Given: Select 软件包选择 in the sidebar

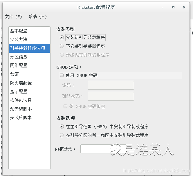Looking at the screenshot, I should 29,100.
